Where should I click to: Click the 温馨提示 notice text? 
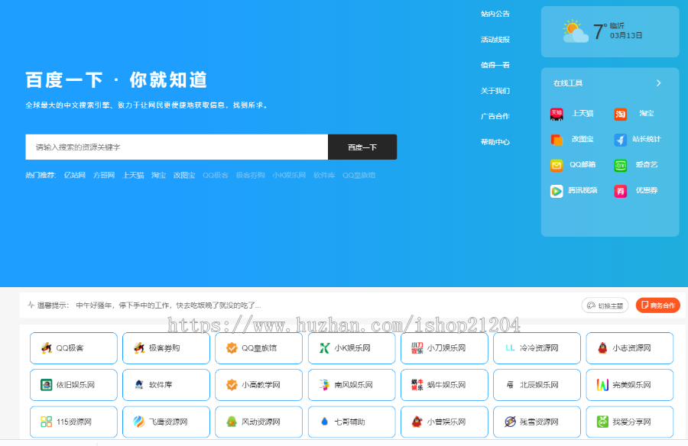(x=53, y=305)
